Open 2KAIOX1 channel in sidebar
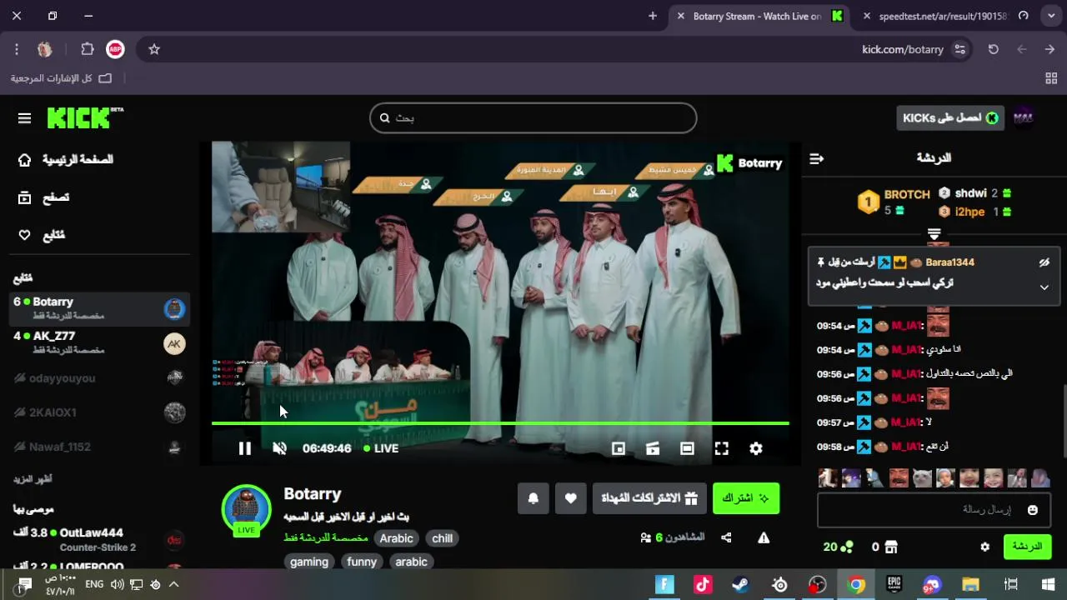1067x600 pixels. pyautogui.click(x=98, y=412)
